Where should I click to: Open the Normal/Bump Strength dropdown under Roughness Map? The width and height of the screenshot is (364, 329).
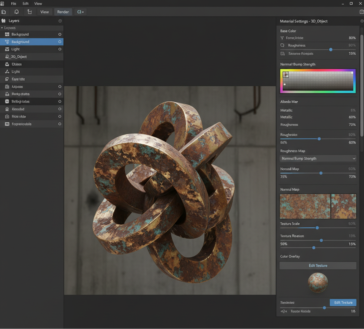click(x=318, y=158)
